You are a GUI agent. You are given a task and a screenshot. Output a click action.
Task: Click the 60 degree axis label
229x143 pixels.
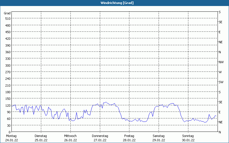[x=9, y=119]
